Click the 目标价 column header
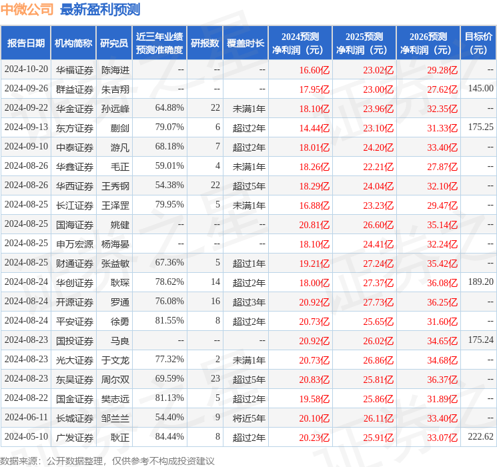The width and height of the screenshot is (497, 467). (x=478, y=43)
